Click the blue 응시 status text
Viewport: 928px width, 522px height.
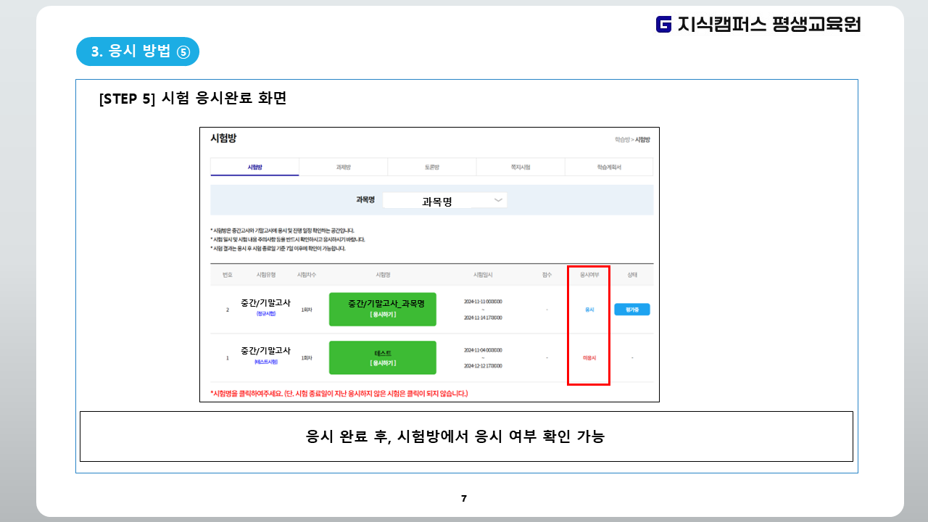[x=589, y=310]
